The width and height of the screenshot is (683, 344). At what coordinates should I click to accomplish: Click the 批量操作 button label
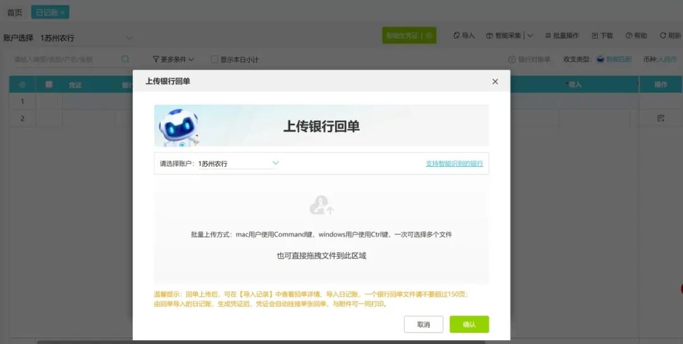[x=566, y=35]
